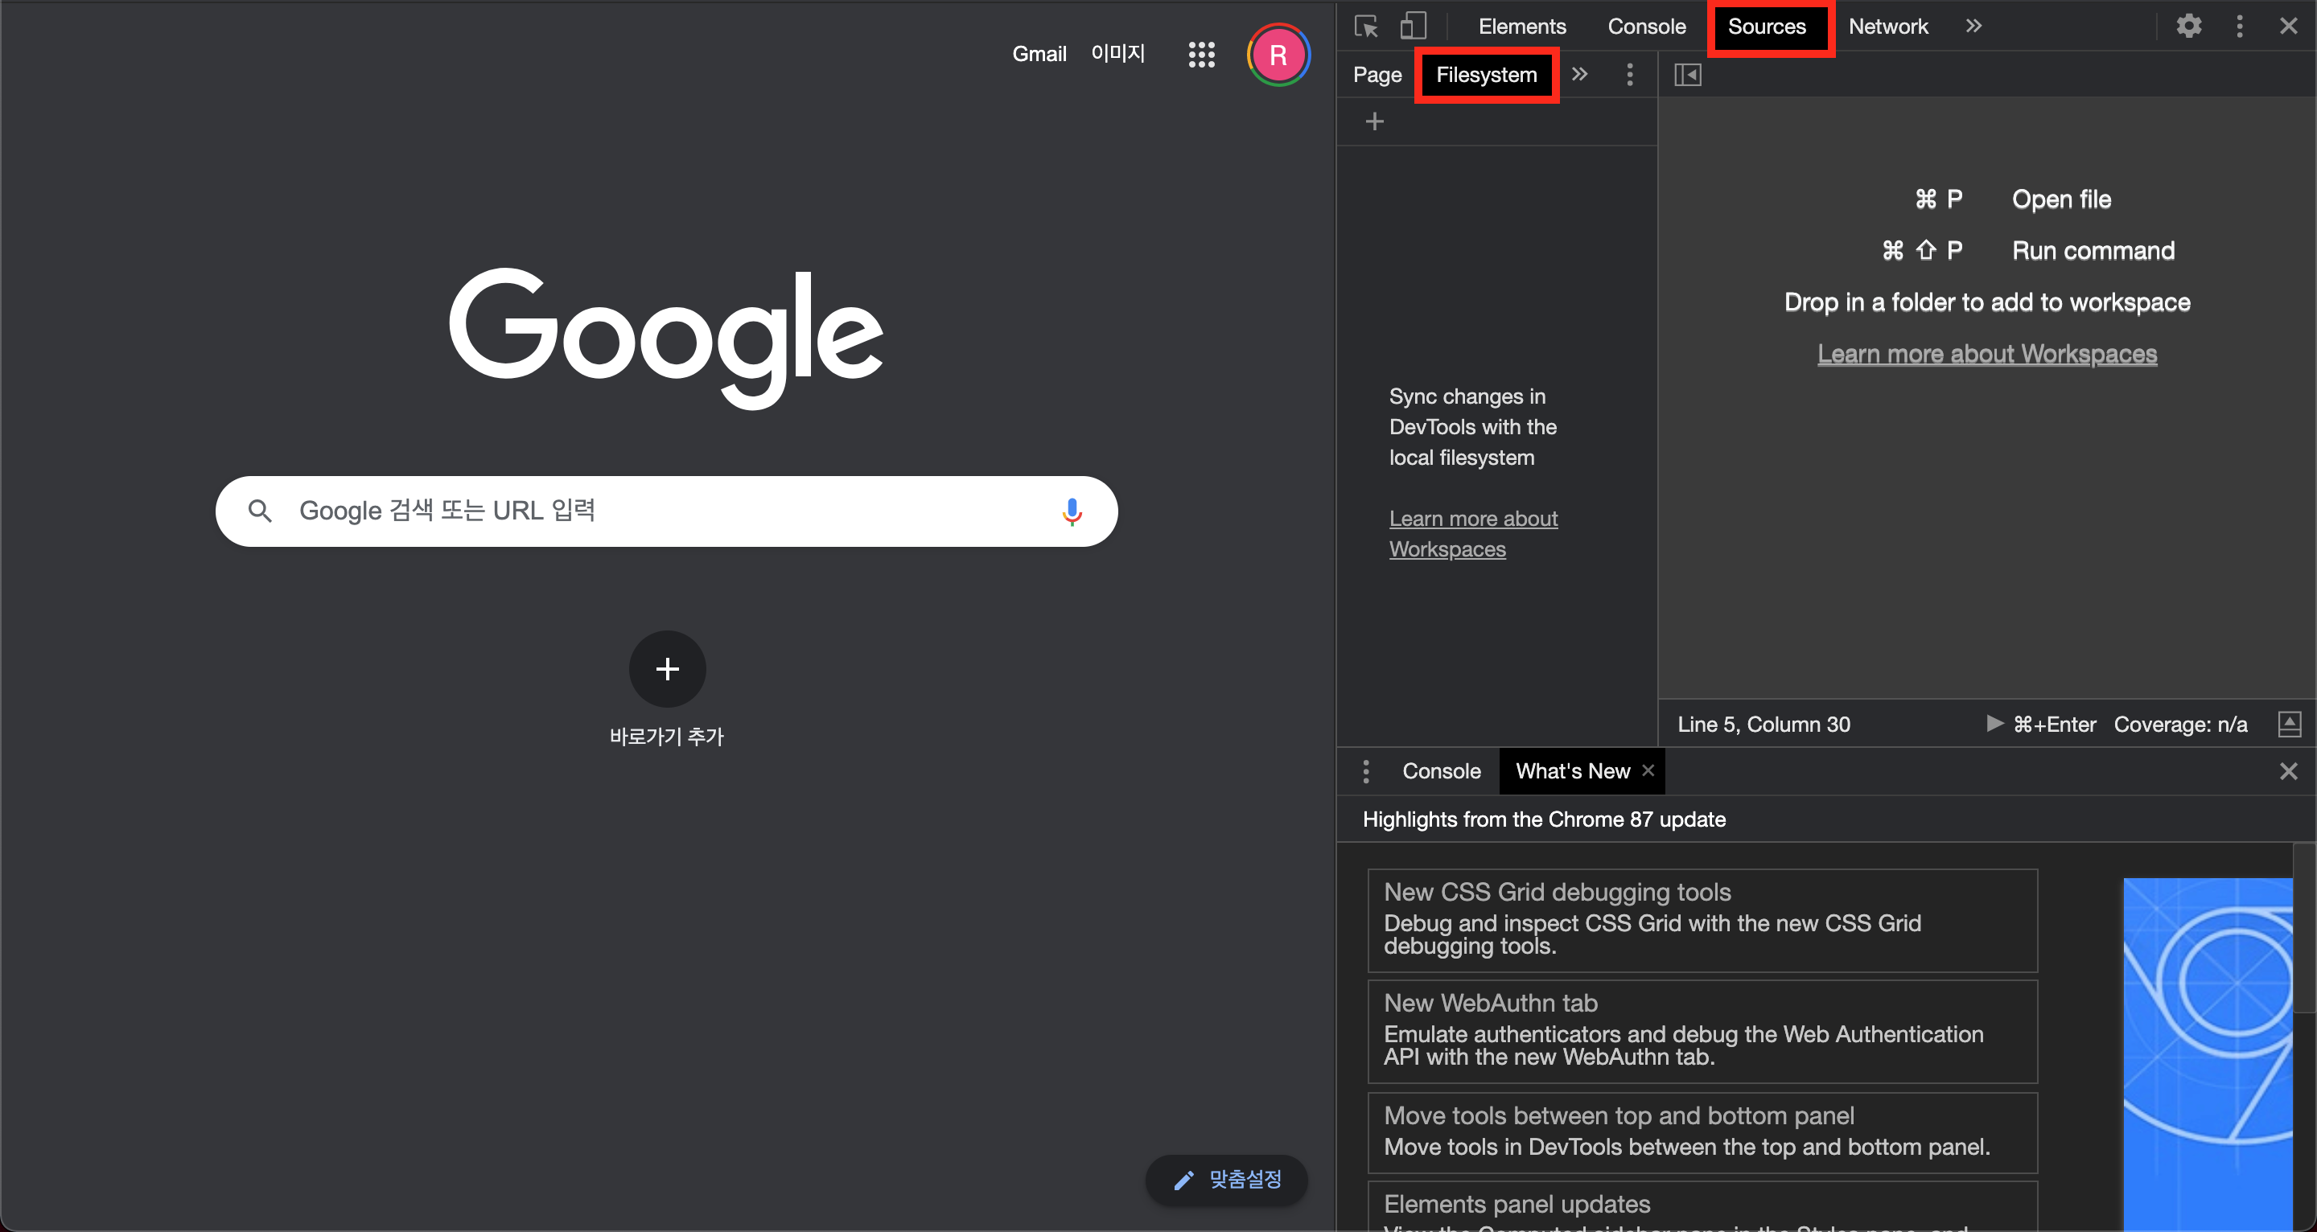Open the drawer three-dot menu beside Console
The height and width of the screenshot is (1232, 2317).
pyautogui.click(x=1365, y=770)
